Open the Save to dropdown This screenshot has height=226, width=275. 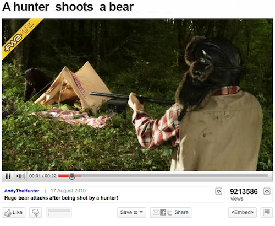(131, 213)
